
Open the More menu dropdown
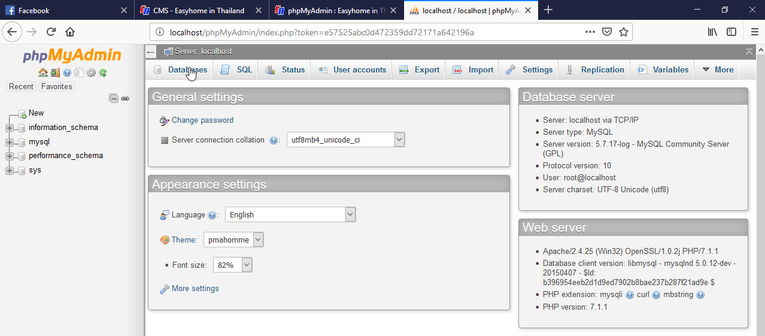717,69
